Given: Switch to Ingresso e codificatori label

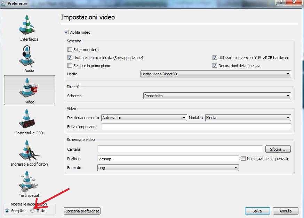Looking at the screenshot, I should pyautogui.click(x=29, y=164).
